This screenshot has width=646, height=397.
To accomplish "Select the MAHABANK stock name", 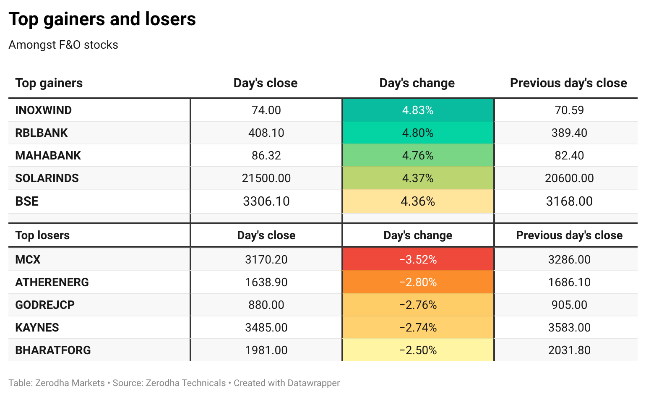I will (48, 155).
